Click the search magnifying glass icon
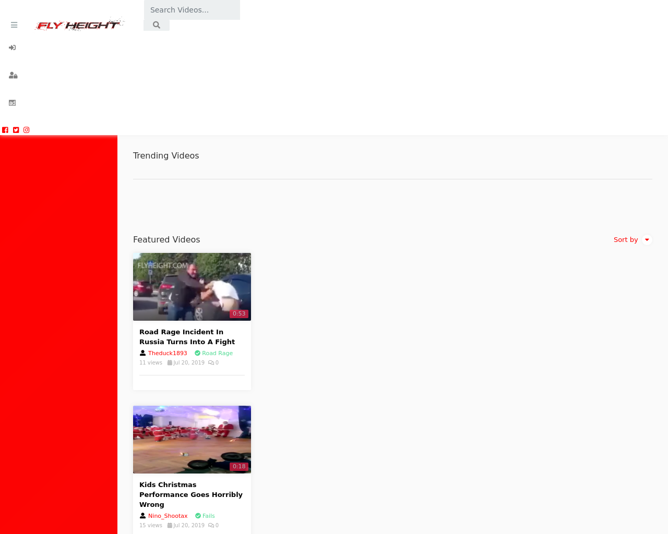 (156, 24)
